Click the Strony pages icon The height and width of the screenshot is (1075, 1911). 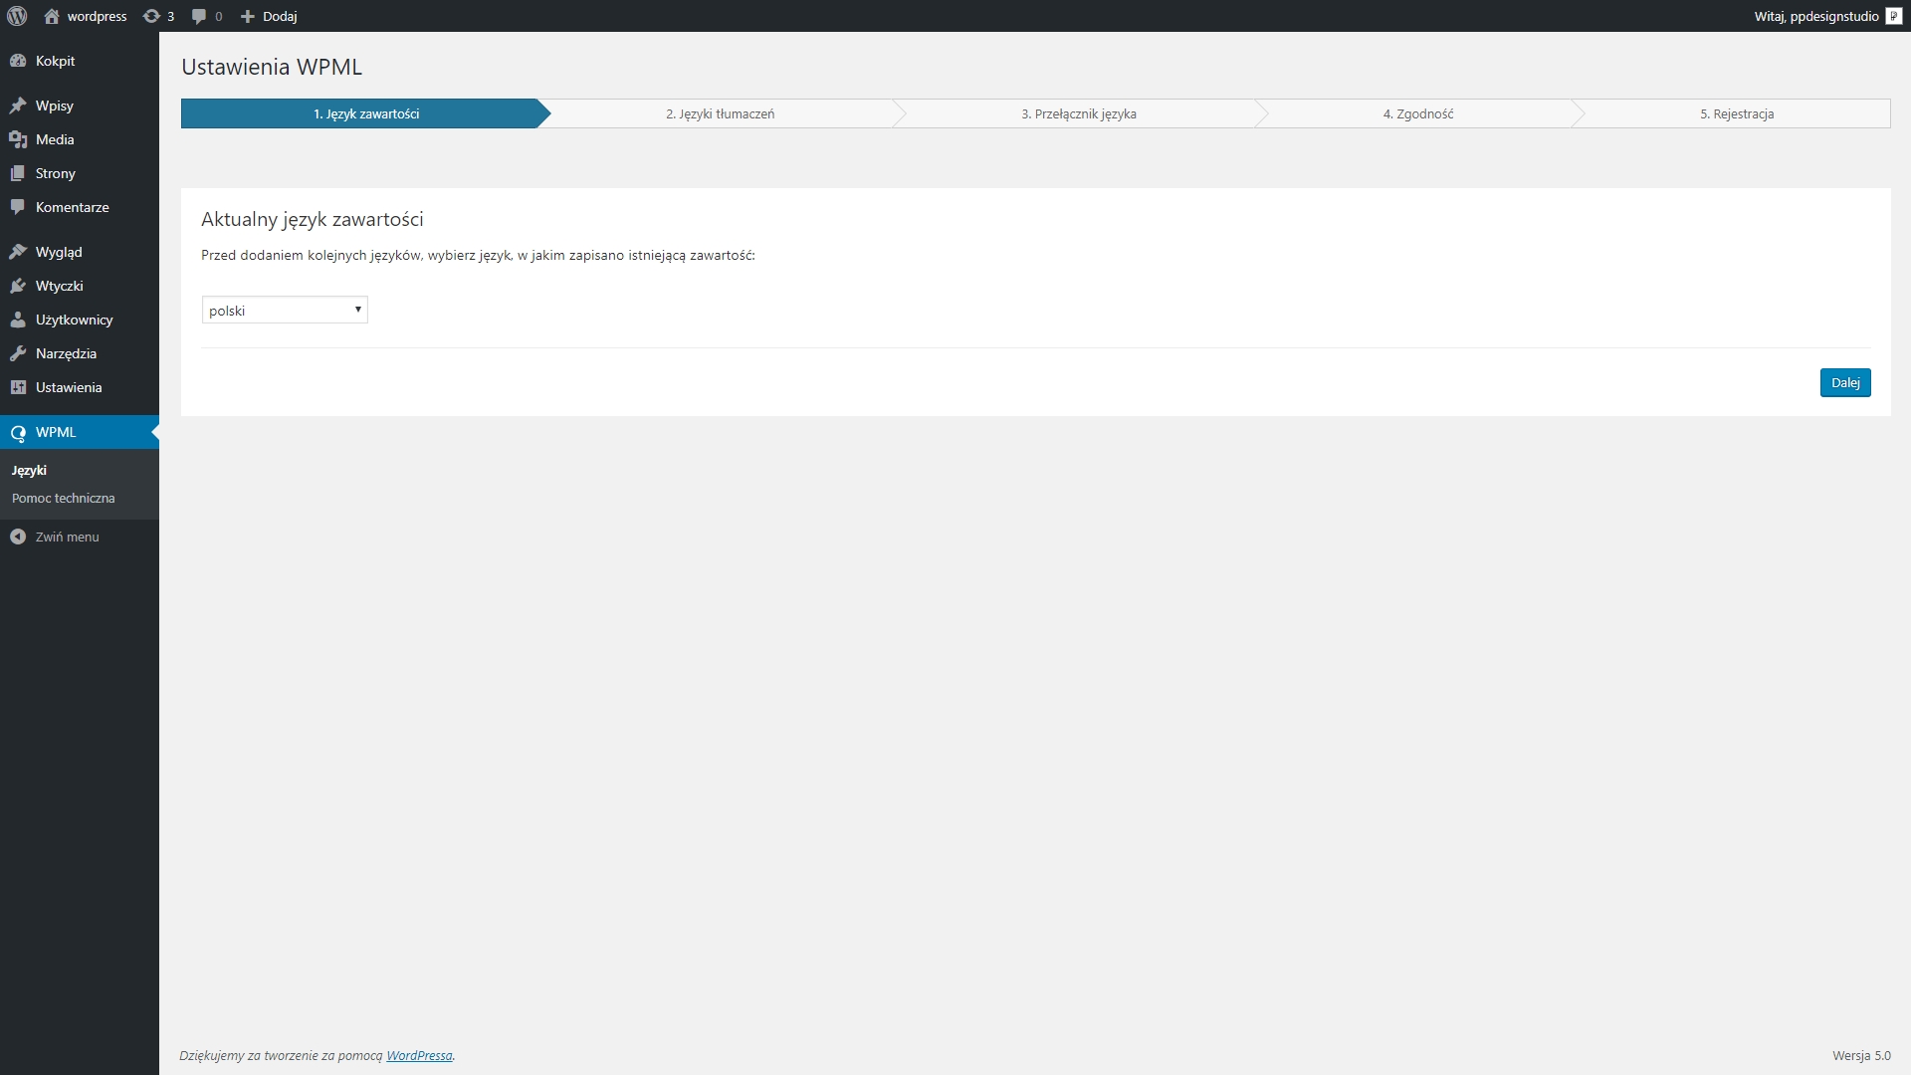point(18,173)
